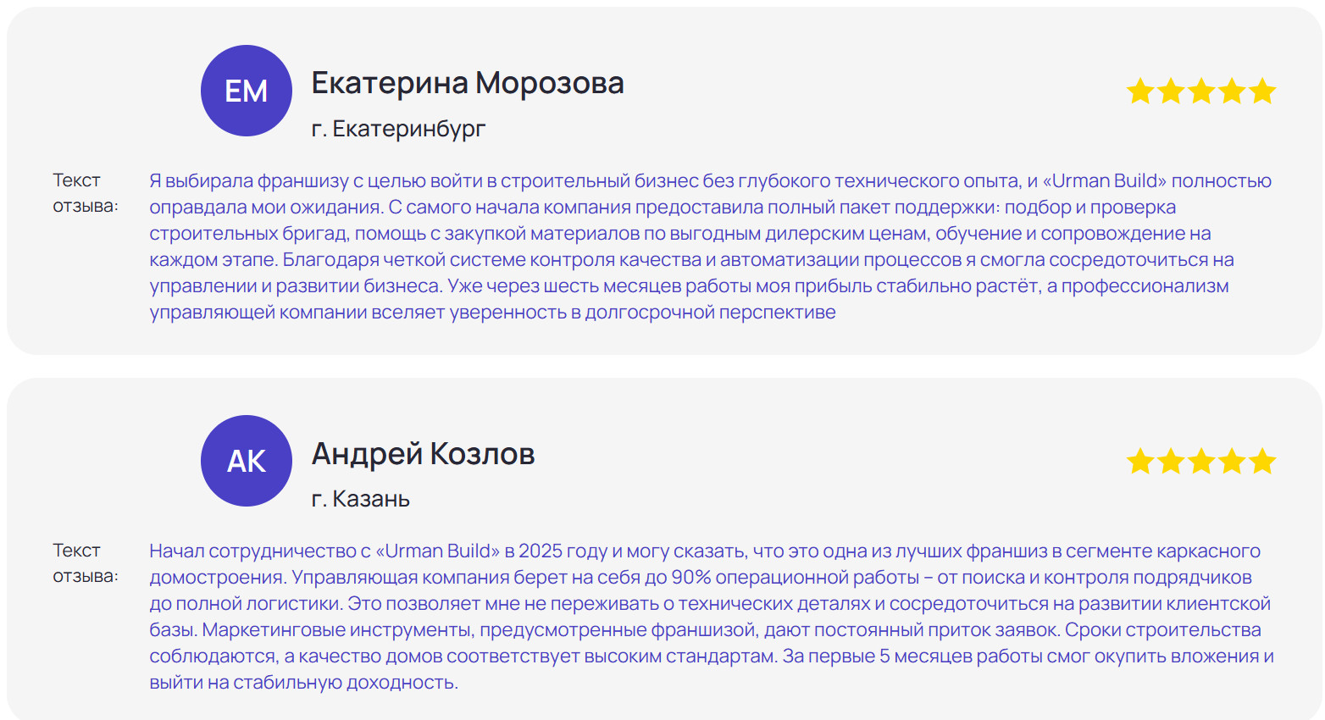Select fourth star in Андрей Козлов's rating
1325x720 pixels.
(x=1232, y=462)
